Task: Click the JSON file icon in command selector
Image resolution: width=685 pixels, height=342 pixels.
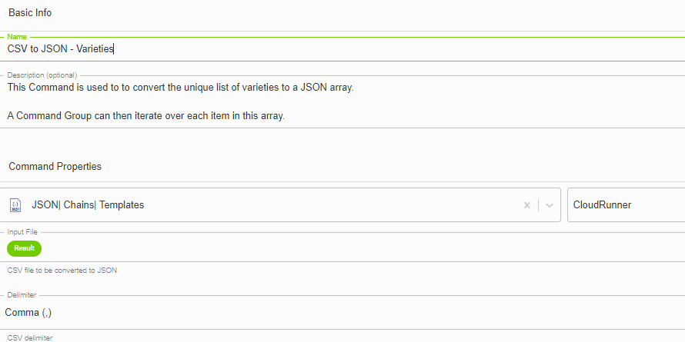Action: point(15,204)
